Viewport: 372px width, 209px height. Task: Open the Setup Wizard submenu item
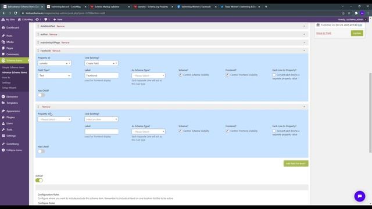coord(9,88)
